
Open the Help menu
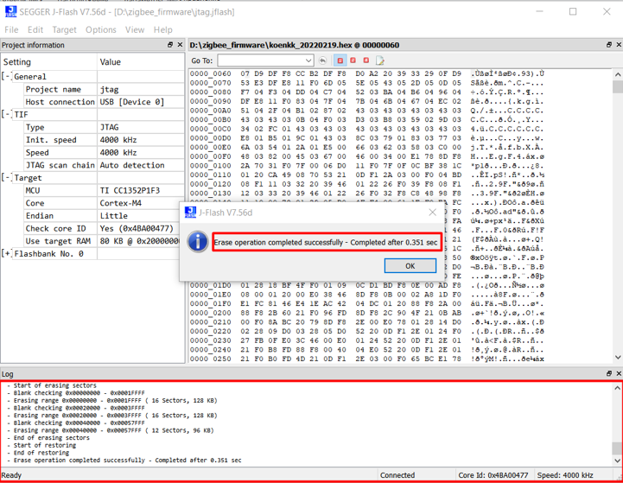(x=163, y=29)
